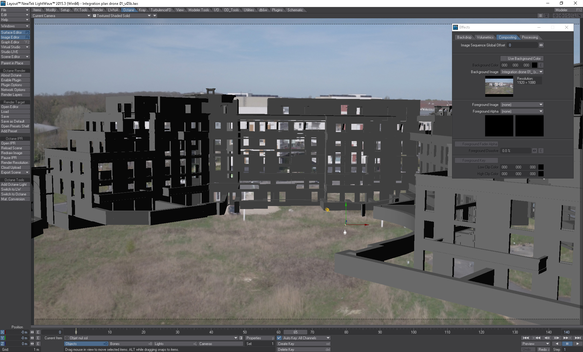Click the Create Key button
The height and width of the screenshot is (352, 583).
coord(304,344)
